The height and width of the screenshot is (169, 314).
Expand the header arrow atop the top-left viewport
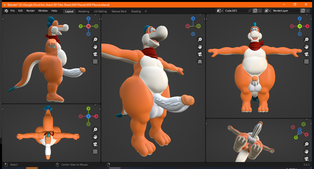95,15
